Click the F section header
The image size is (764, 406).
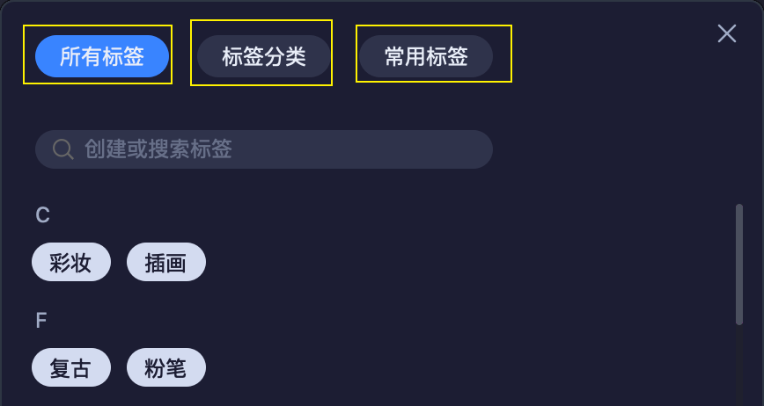tap(41, 321)
